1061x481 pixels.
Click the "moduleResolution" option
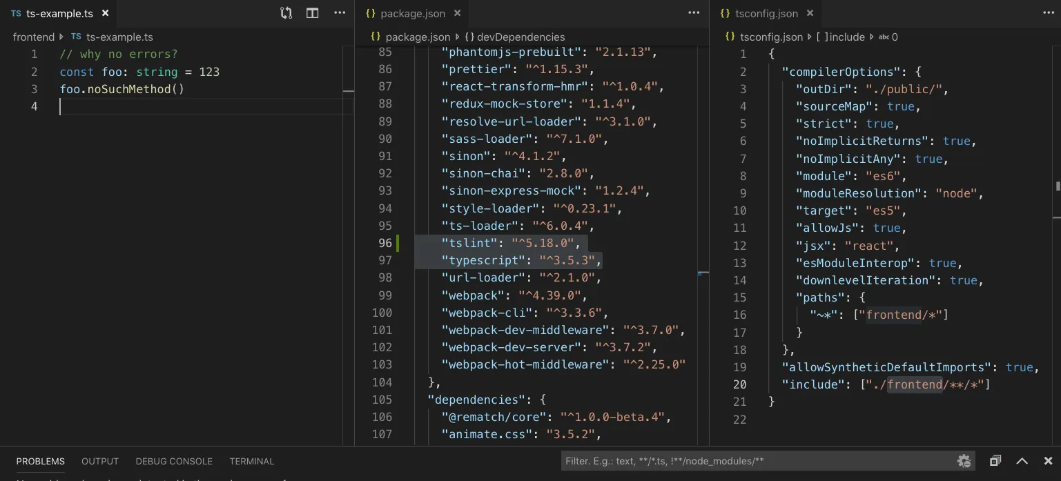pyautogui.click(x=889, y=193)
